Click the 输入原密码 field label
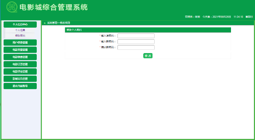Image resolution: width=255 pixels, height=140 pixels. (x=108, y=36)
